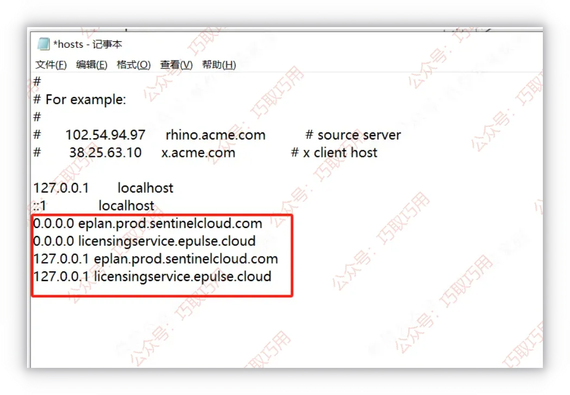Click the '::1 localhost' line
The image size is (570, 395).
pyautogui.click(x=94, y=206)
